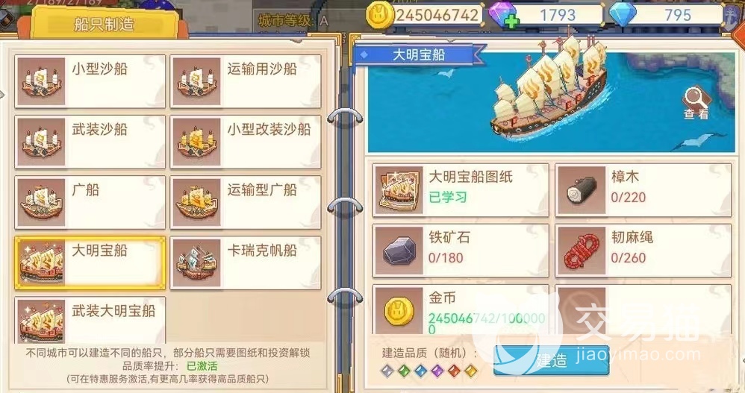Click the purple quality gem swatch
Screen dimensions: 745x393
(x=437, y=371)
